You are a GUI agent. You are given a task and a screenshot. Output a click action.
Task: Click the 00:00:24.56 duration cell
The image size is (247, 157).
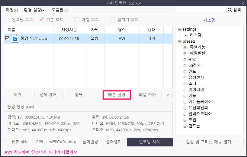[69, 39]
